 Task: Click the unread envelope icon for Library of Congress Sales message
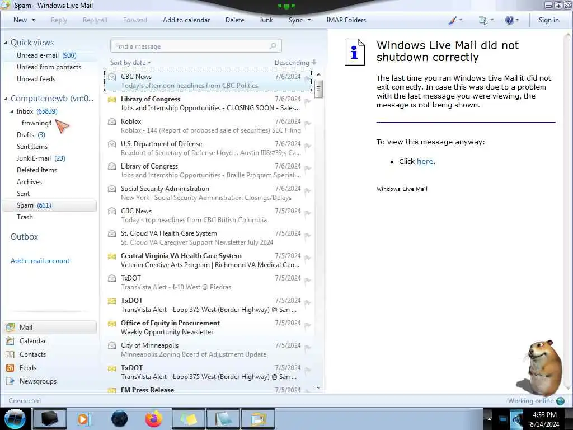click(112, 99)
